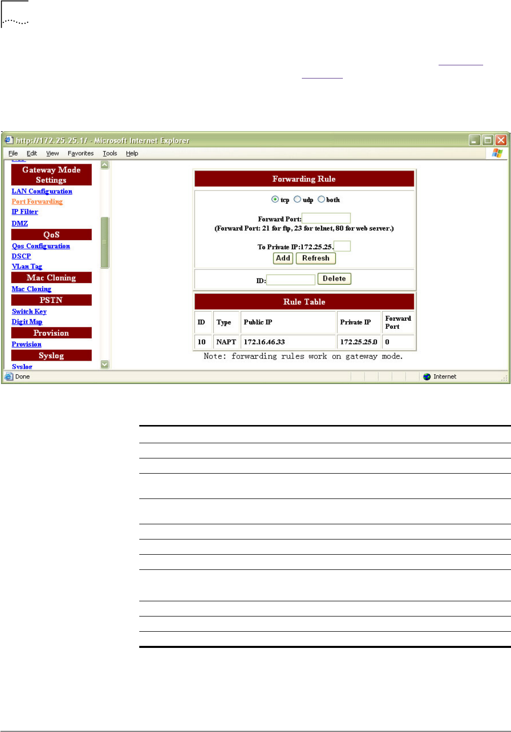
Task: Open the Mac Cloning link
Action: pyautogui.click(x=31, y=289)
